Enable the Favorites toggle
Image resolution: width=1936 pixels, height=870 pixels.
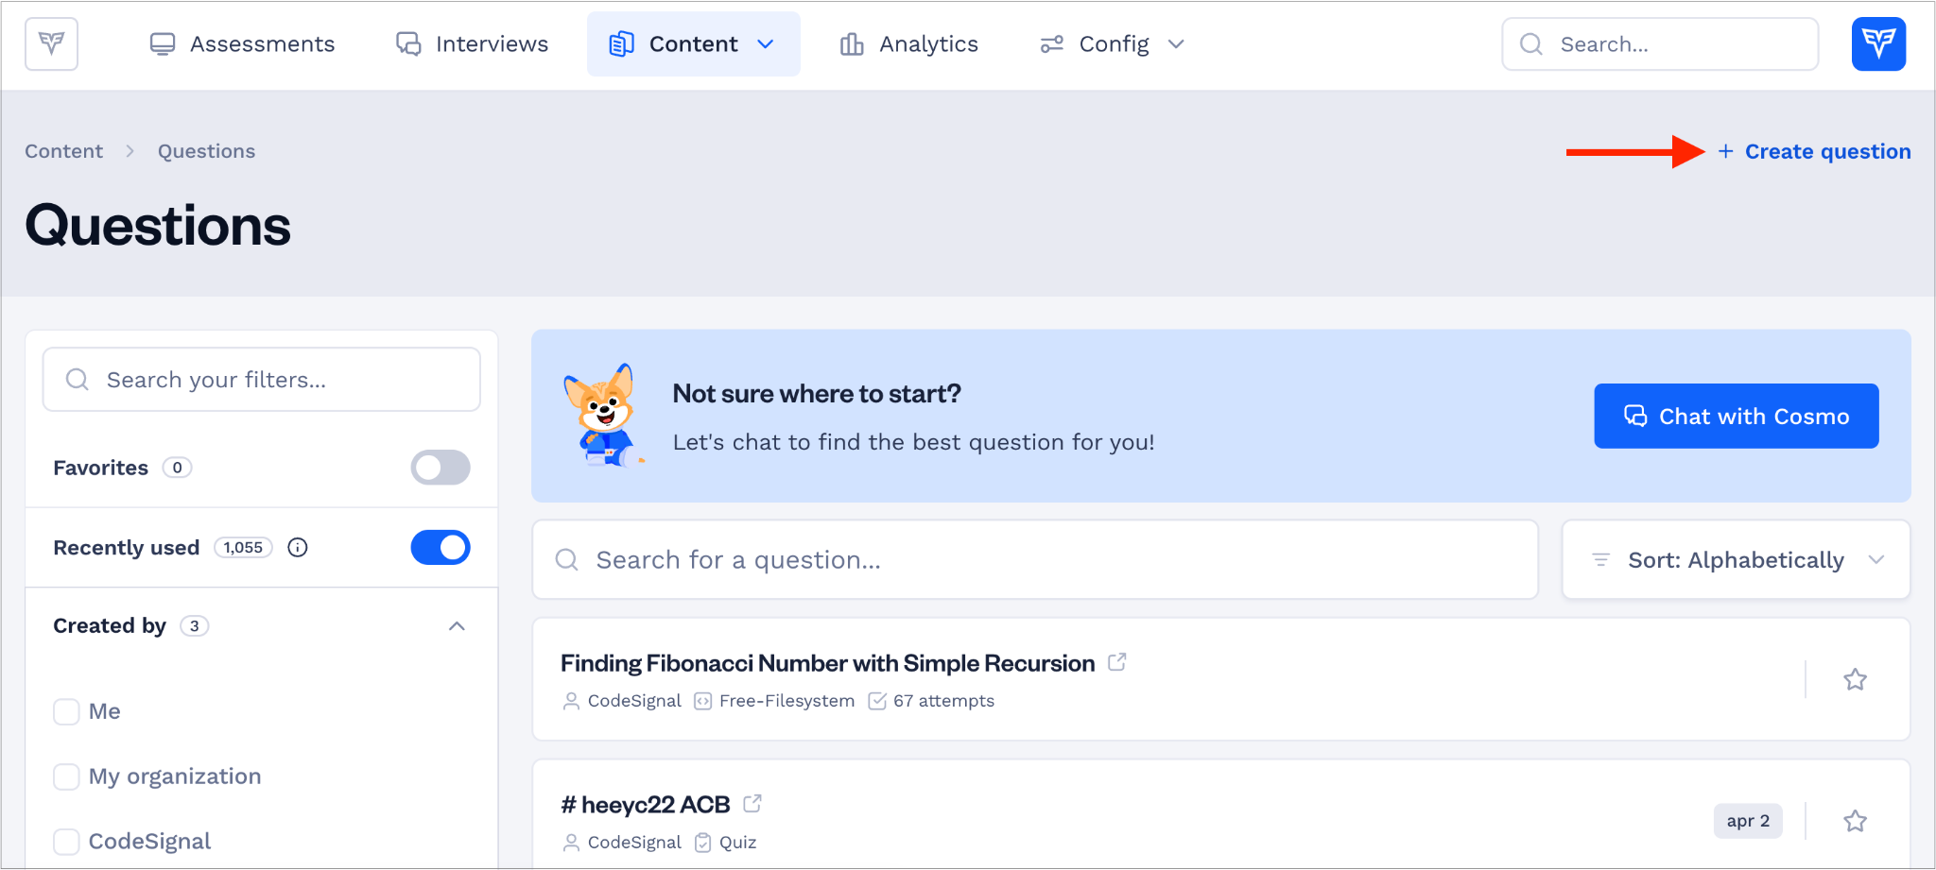point(441,468)
